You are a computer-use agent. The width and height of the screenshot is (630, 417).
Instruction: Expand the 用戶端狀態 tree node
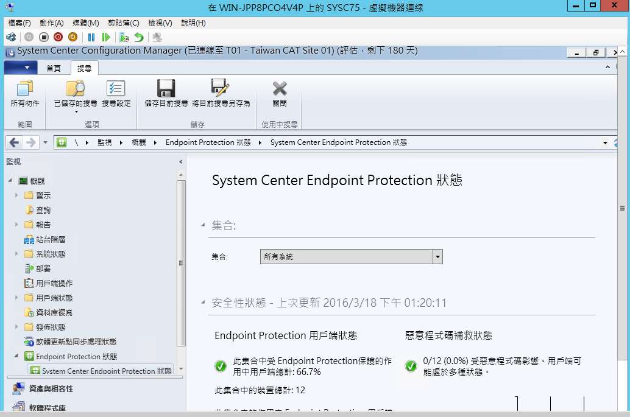click(x=16, y=298)
